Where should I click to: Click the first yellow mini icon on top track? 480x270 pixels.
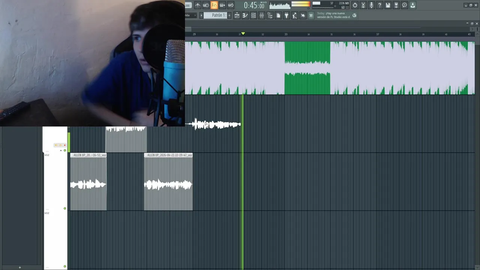pos(56,145)
